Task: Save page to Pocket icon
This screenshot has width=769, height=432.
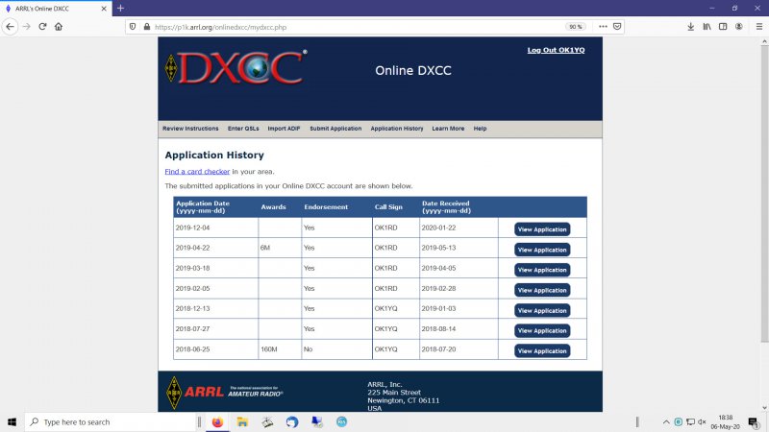Action: point(617,27)
